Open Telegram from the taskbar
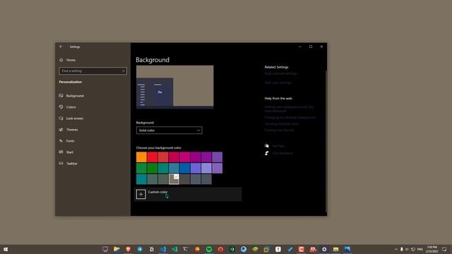 [140, 249]
